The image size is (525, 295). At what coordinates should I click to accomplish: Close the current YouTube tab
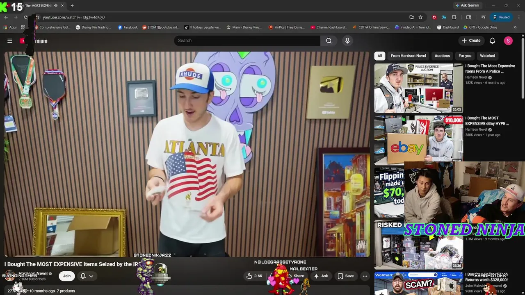click(62, 5)
